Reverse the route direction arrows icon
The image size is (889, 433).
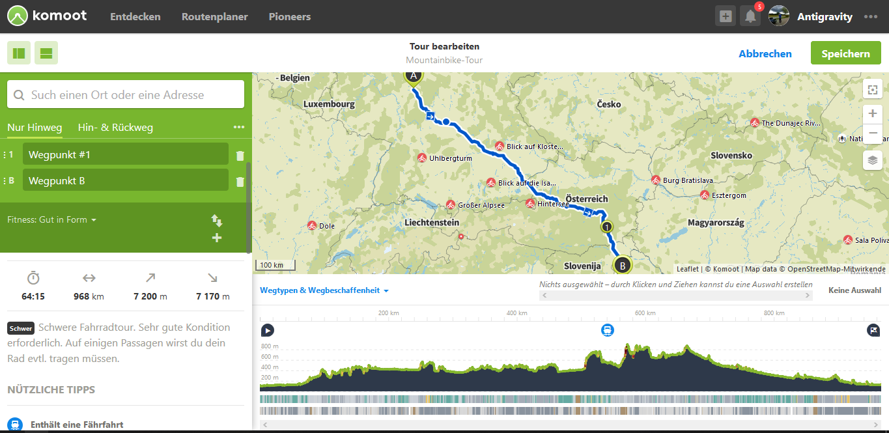(x=217, y=221)
